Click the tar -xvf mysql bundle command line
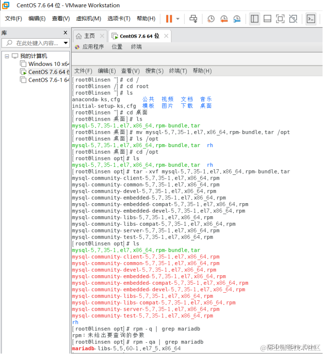This screenshot has height=354, width=323. point(211,172)
